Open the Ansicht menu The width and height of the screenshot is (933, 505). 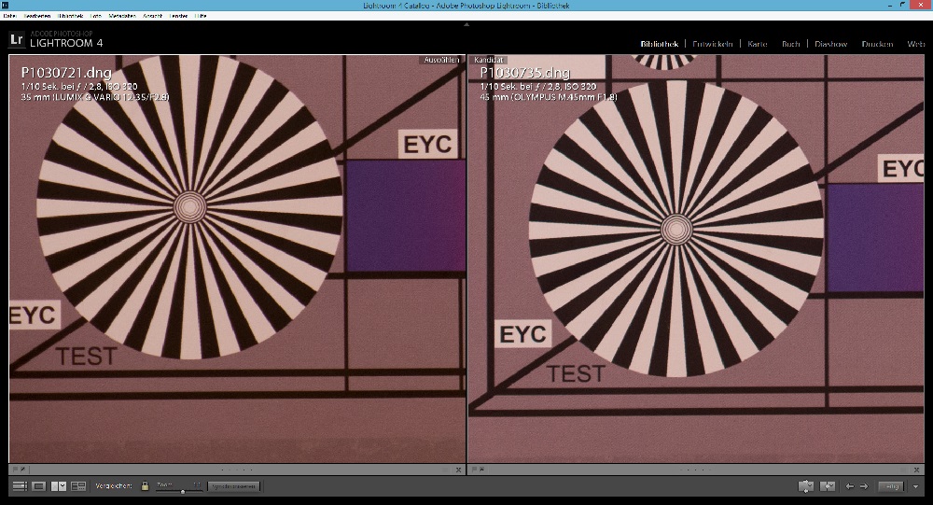(x=152, y=16)
